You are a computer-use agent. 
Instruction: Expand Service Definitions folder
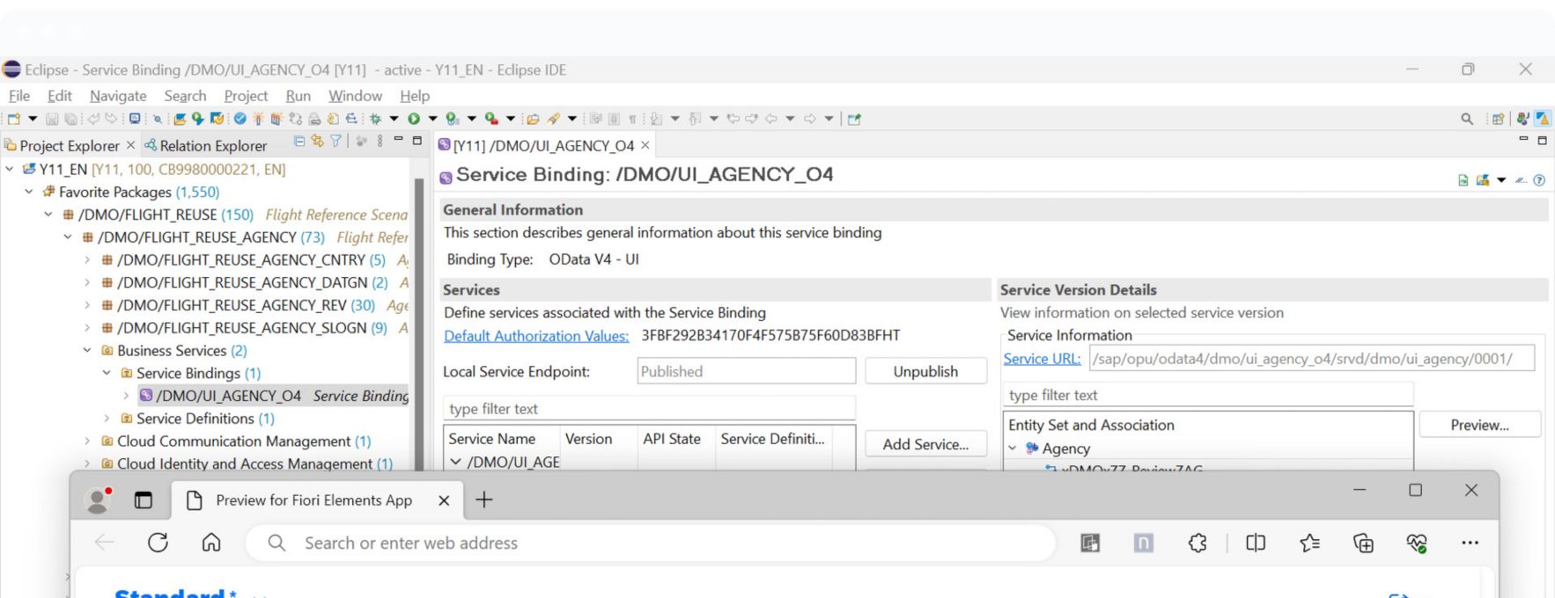[x=107, y=419]
